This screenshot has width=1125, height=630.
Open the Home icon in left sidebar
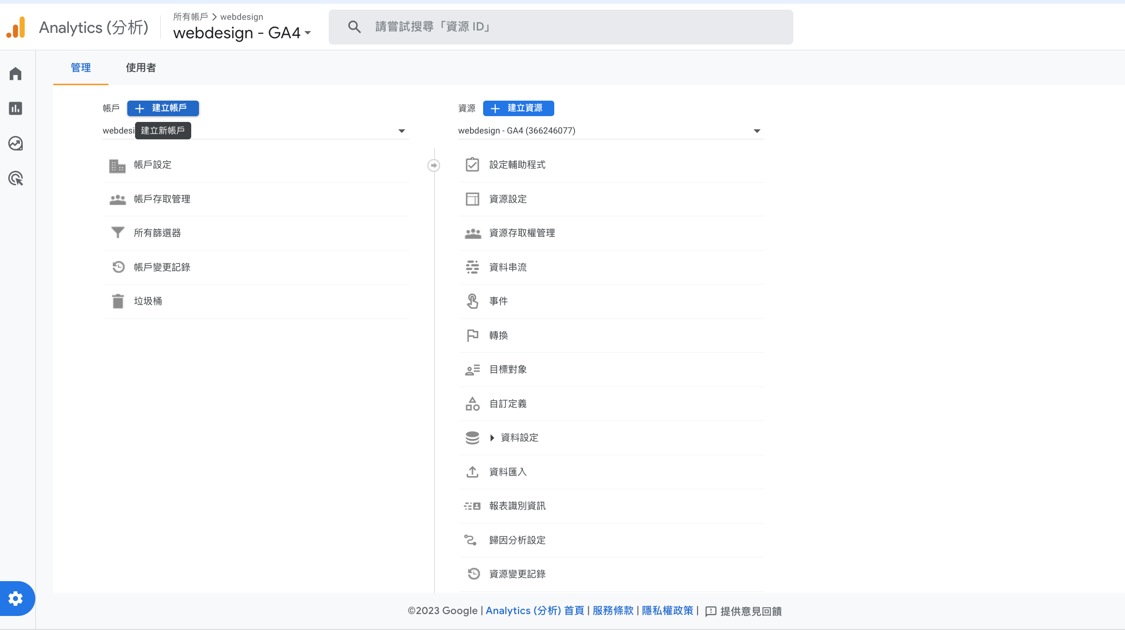[x=15, y=74]
